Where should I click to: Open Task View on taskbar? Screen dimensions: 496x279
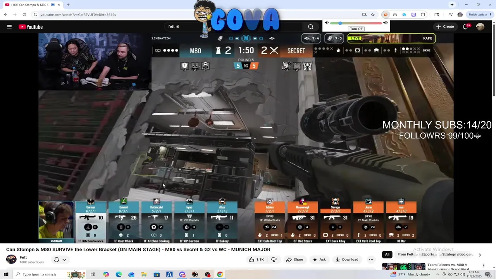tap(93, 274)
